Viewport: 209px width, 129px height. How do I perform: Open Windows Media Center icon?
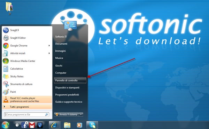(x=6, y=61)
